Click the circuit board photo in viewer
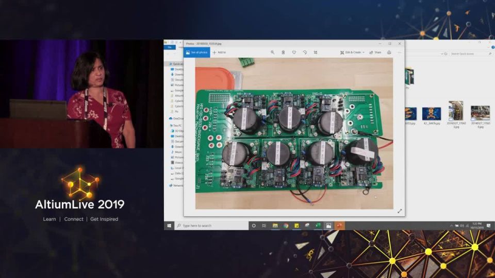 pyautogui.click(x=294, y=133)
